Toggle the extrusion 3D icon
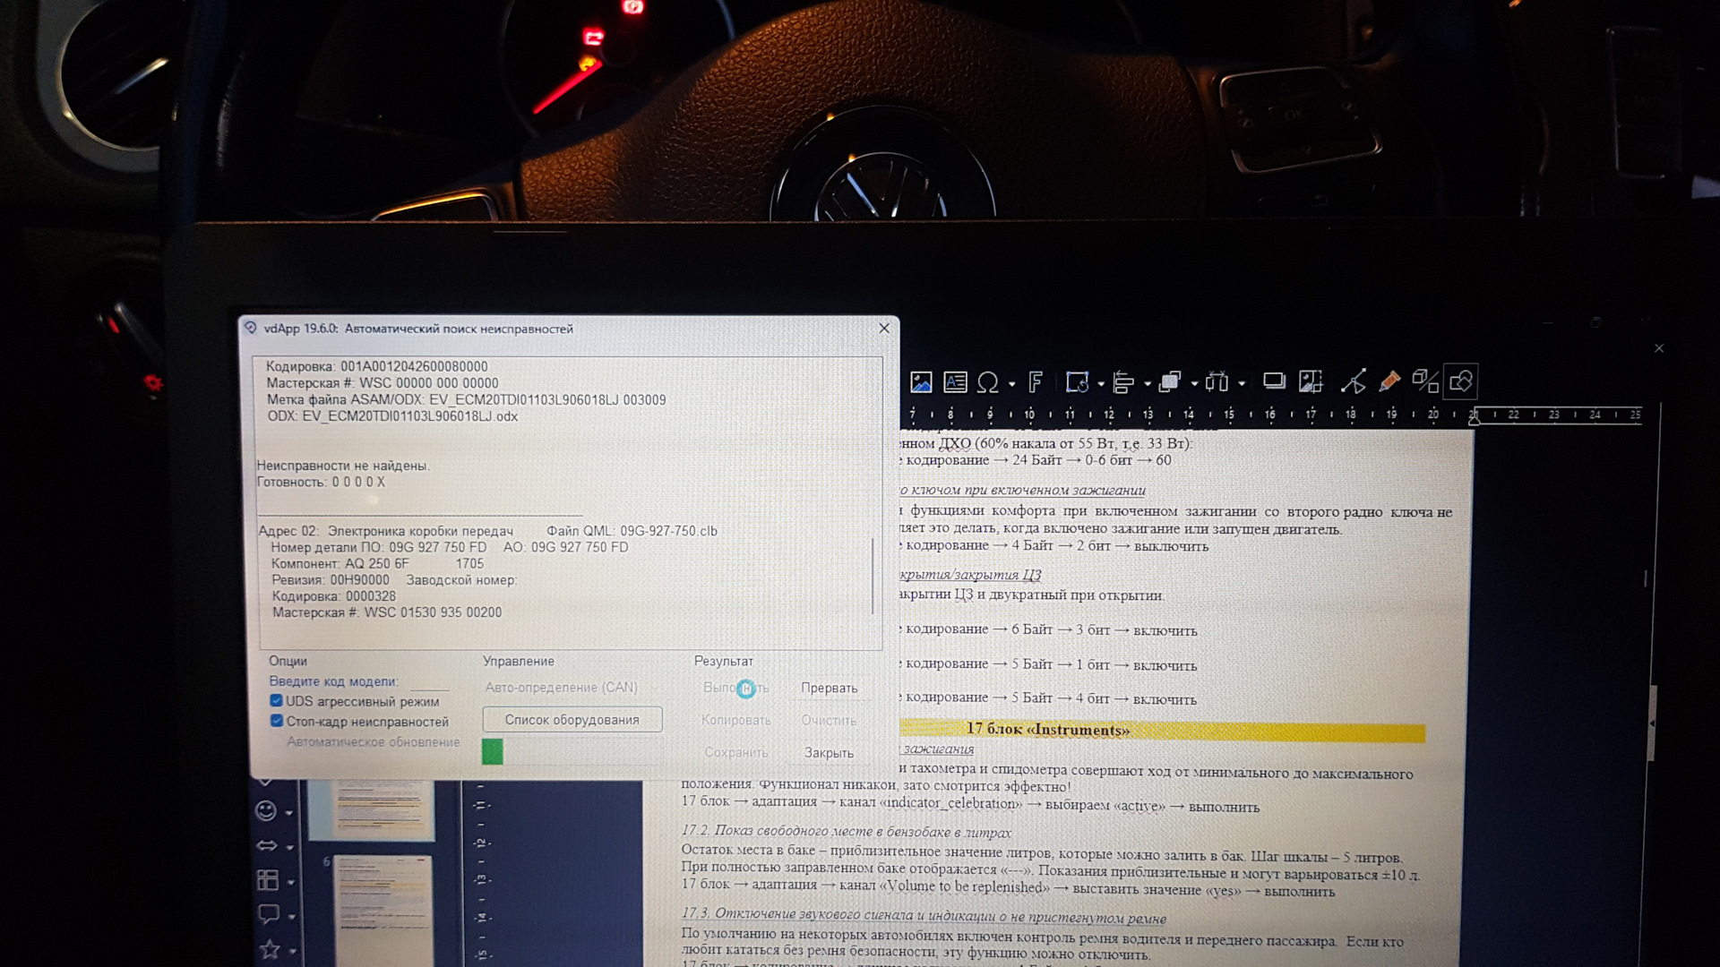The image size is (1720, 967). click(x=1425, y=381)
